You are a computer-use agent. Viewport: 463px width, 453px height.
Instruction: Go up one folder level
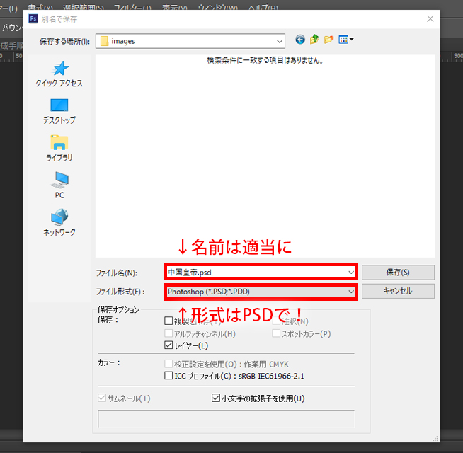coord(314,39)
